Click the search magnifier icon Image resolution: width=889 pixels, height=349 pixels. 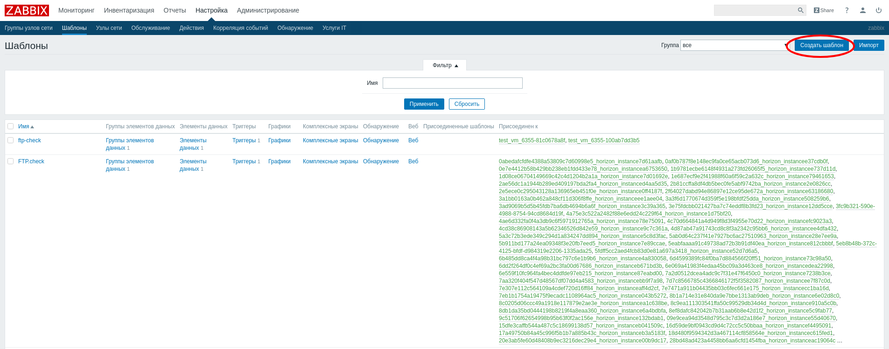[x=800, y=10]
